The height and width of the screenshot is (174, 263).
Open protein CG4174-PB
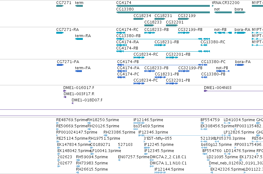coord(128,62)
